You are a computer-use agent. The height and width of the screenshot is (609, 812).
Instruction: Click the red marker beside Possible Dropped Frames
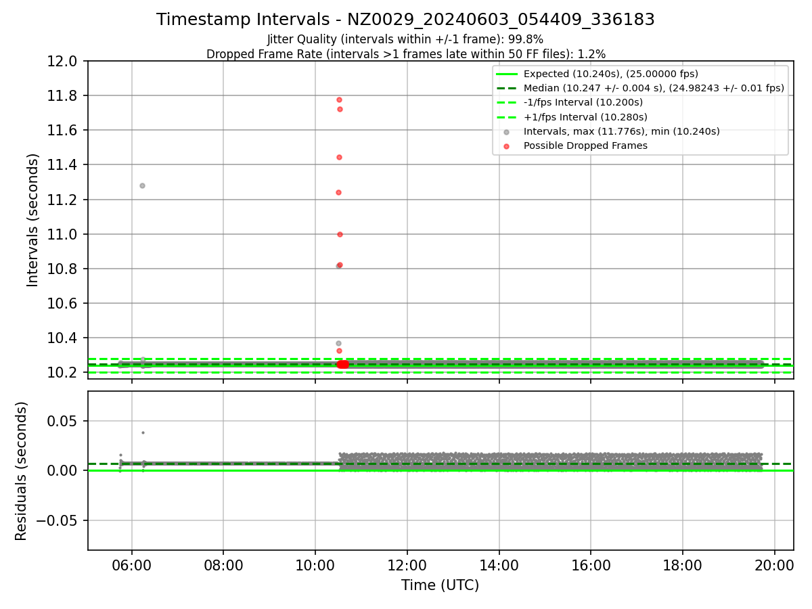[506, 145]
